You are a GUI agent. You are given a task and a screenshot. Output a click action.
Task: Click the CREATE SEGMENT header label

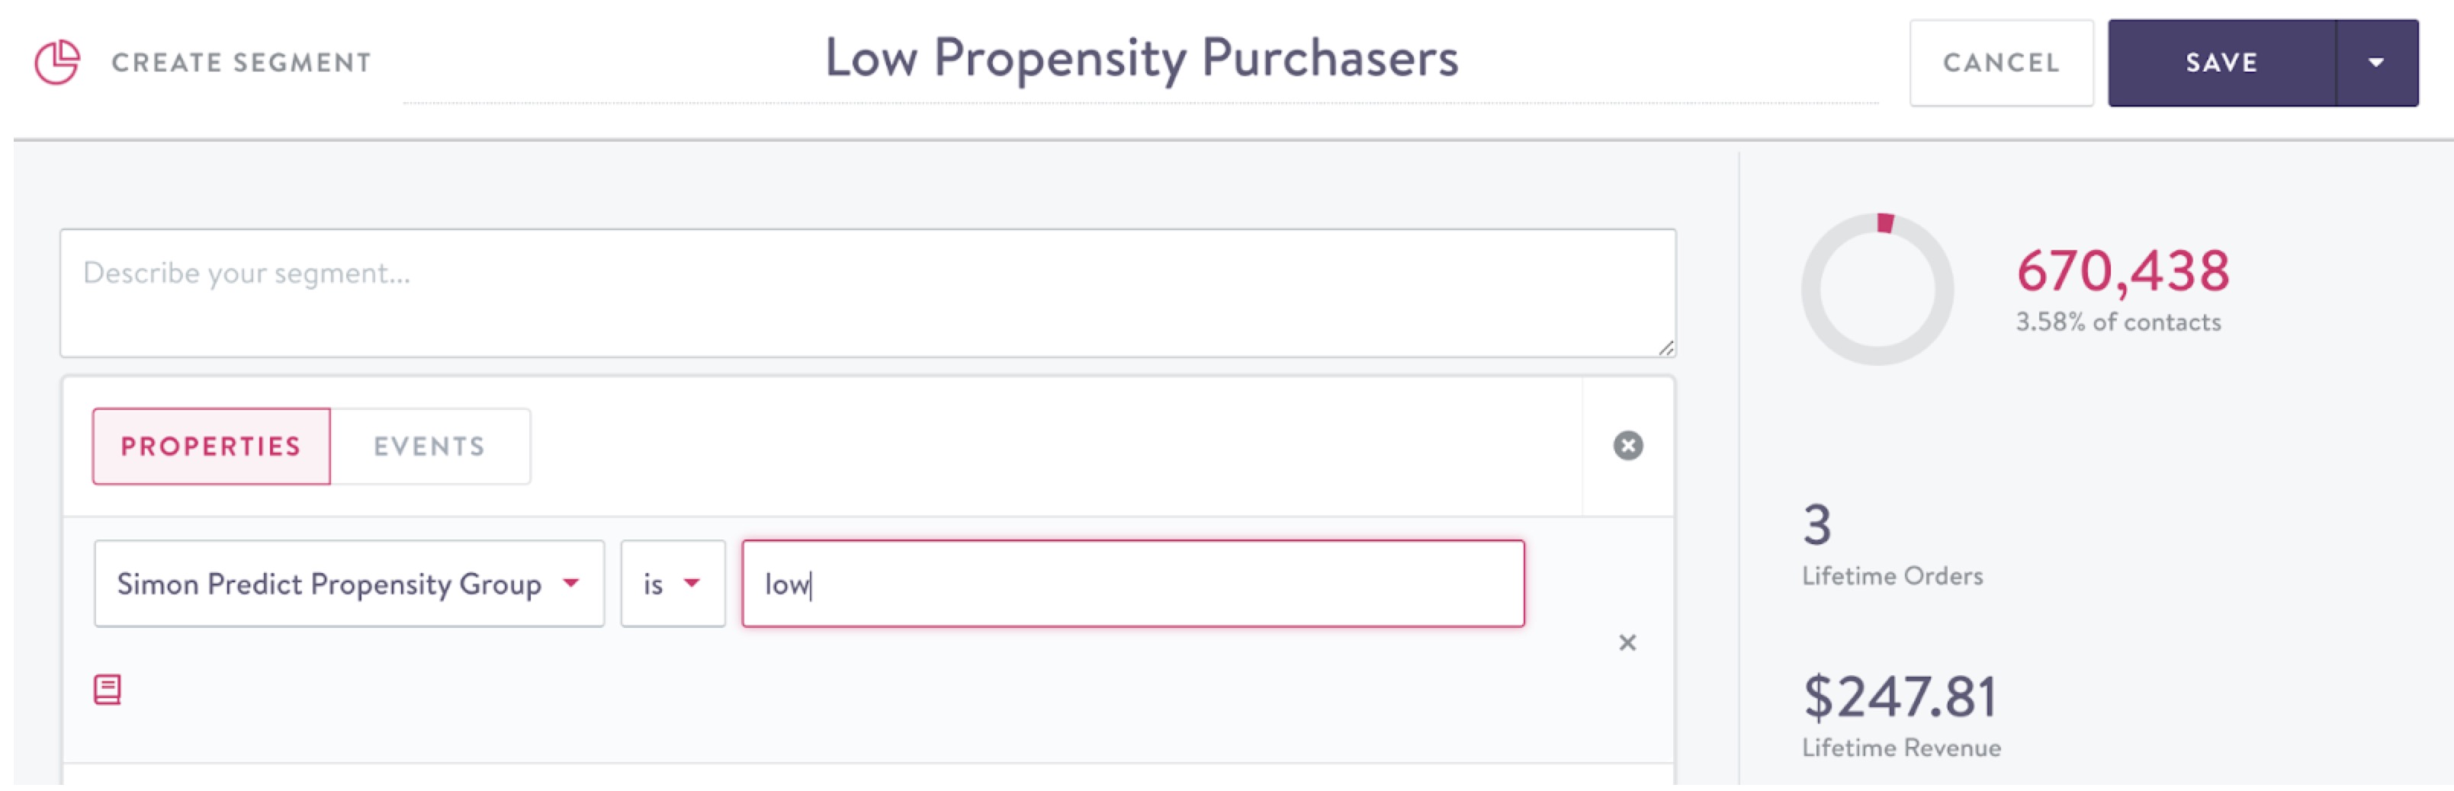tap(241, 62)
